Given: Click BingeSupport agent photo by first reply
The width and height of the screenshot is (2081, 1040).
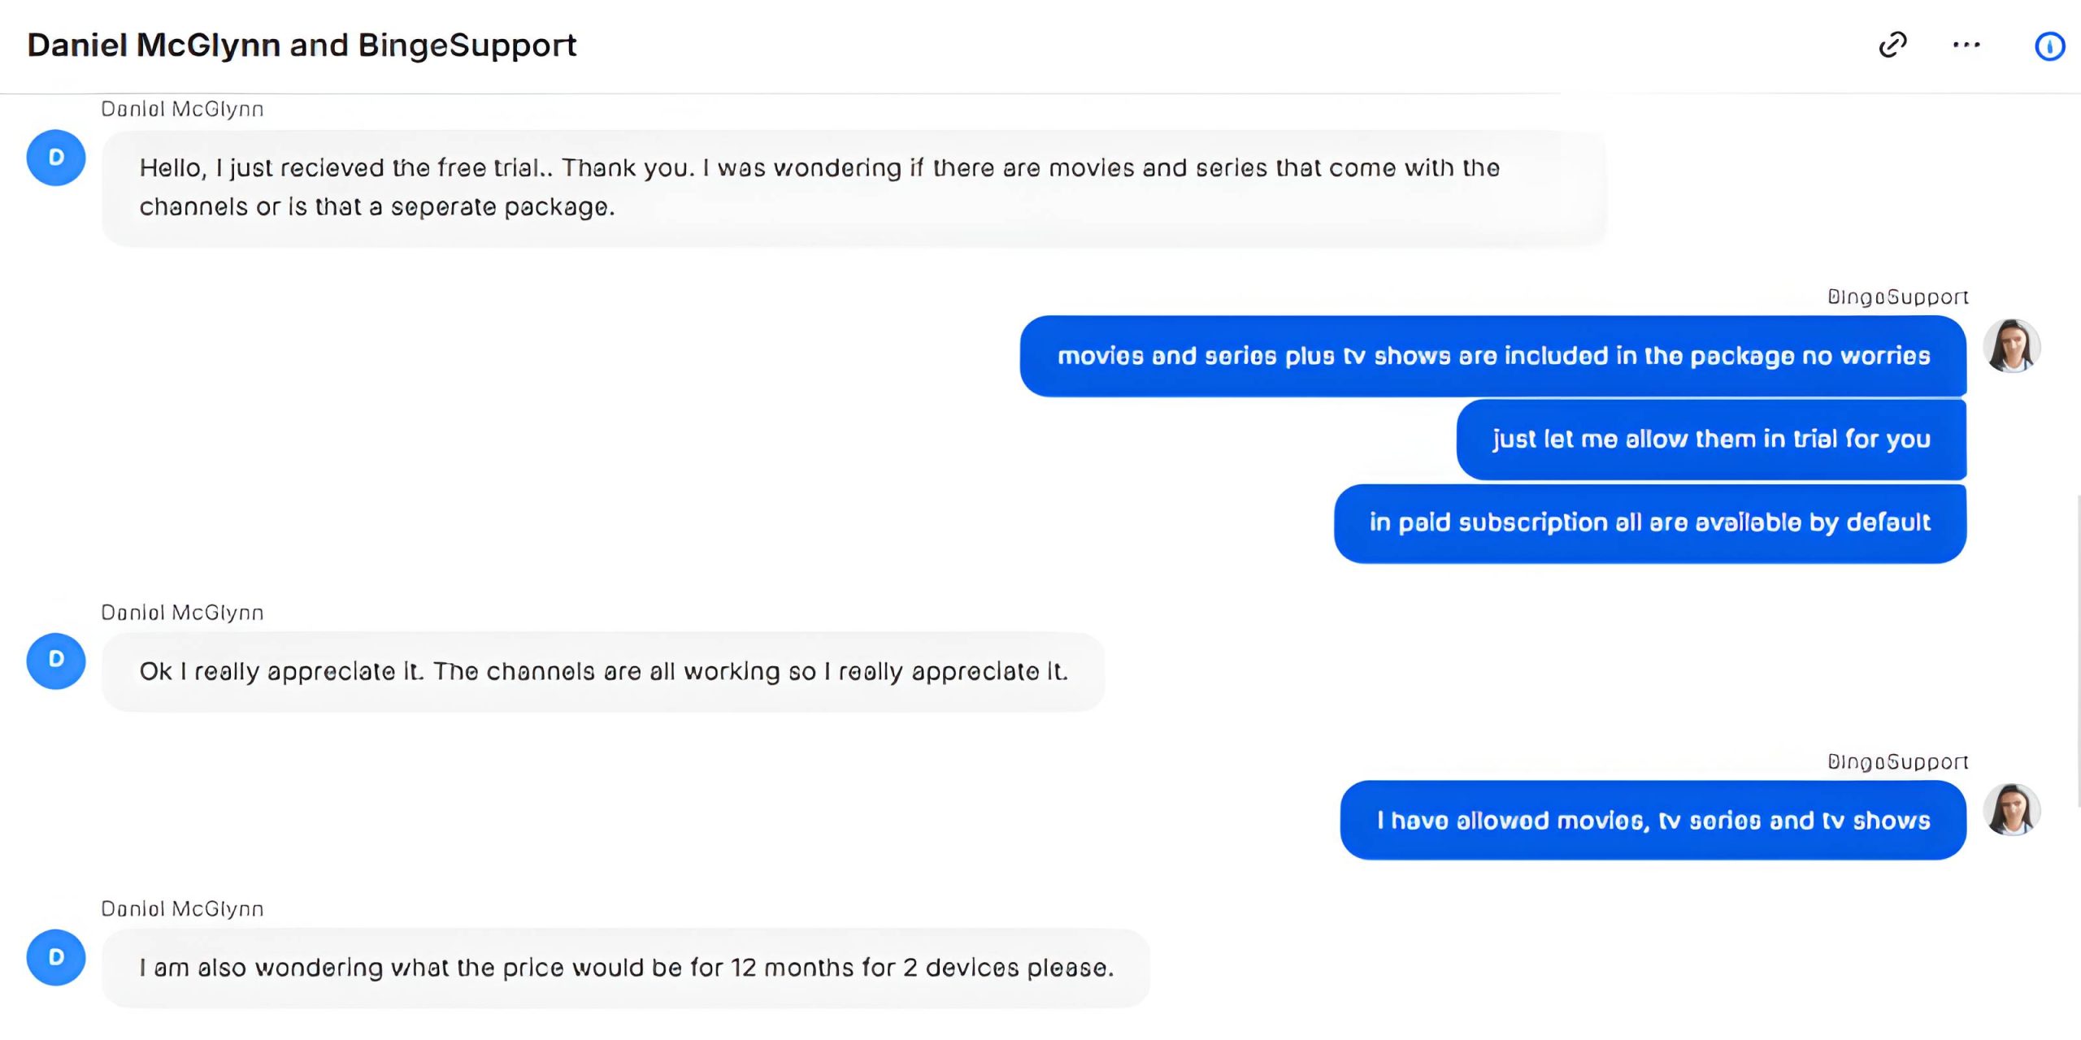Looking at the screenshot, I should [x=2012, y=346].
